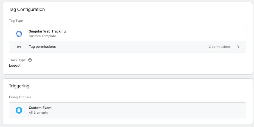This screenshot has width=254, height=127.
Task: Click the All Elements trigger subtitle
Action: (x=38, y=113)
